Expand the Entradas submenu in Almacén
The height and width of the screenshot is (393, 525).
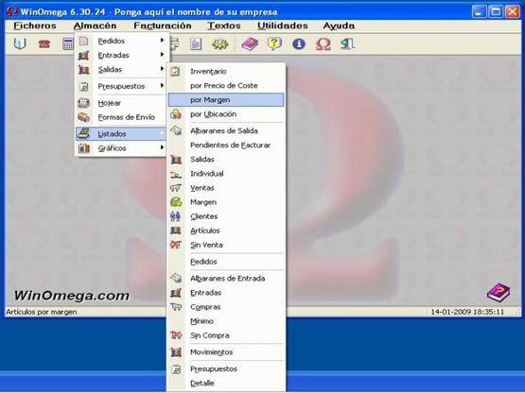pyautogui.click(x=121, y=55)
